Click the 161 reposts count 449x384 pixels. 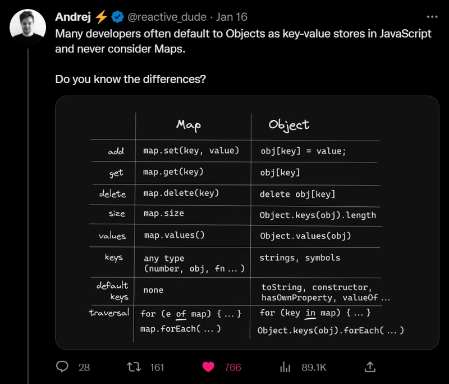157,367
